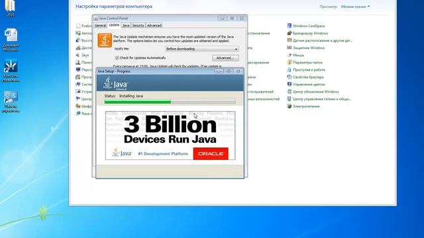Screen dimensions: 424x238
Task: Open the Security tab
Action: pos(138,25)
